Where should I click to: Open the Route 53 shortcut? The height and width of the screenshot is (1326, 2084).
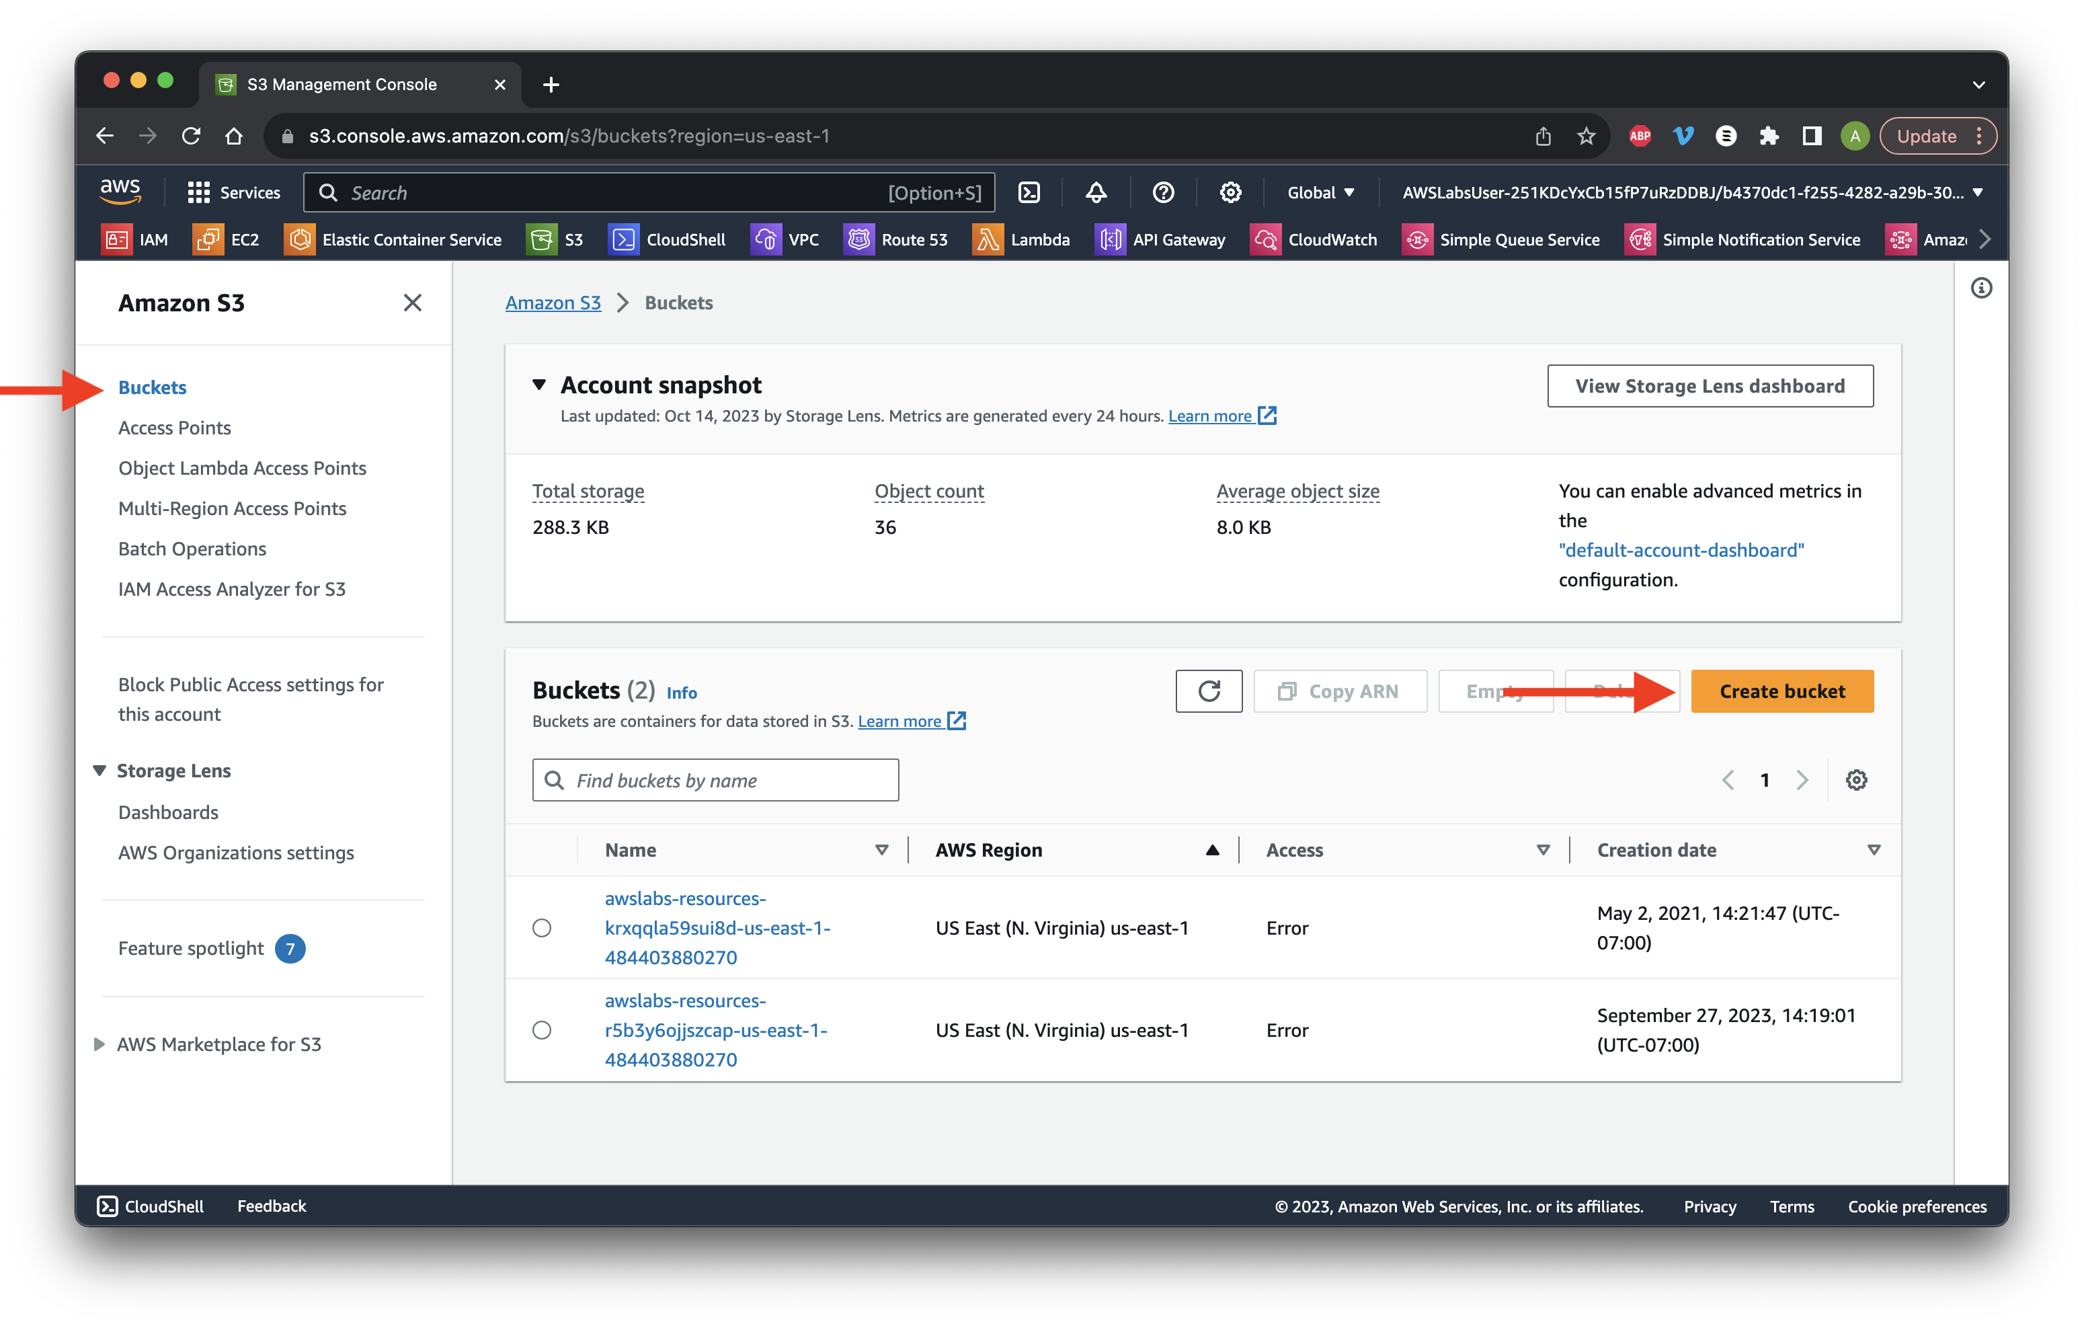pyautogui.click(x=895, y=240)
